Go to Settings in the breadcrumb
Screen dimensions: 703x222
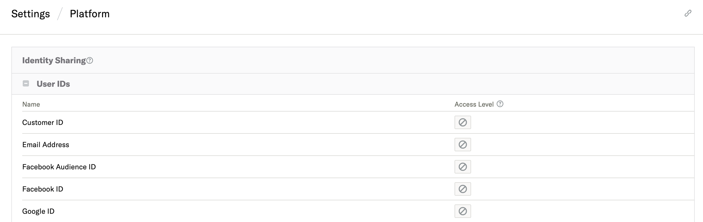30,14
